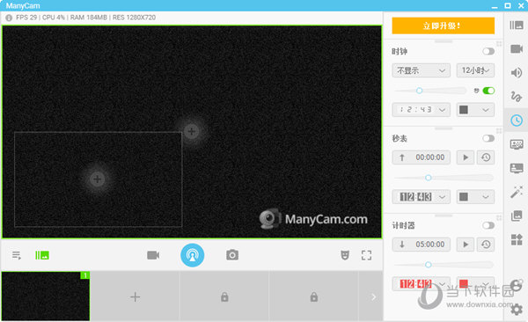Click the playlist icon under the preview
Image resolution: width=528 pixels, height=322 pixels.
(16, 255)
